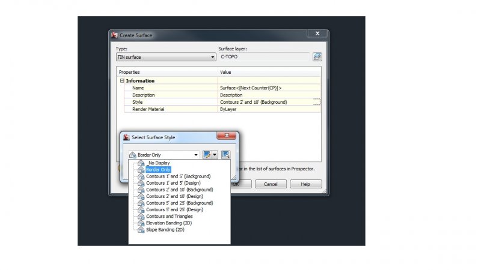Open the Type combo box TIN surface
Screen dimensions: 481x270
coord(166,57)
